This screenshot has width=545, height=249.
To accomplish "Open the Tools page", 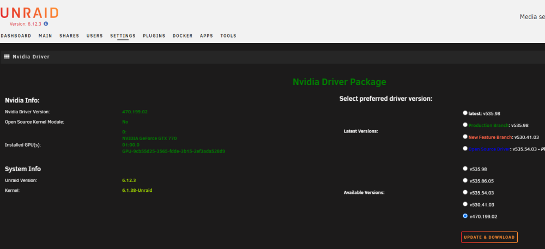I will pyautogui.click(x=228, y=36).
